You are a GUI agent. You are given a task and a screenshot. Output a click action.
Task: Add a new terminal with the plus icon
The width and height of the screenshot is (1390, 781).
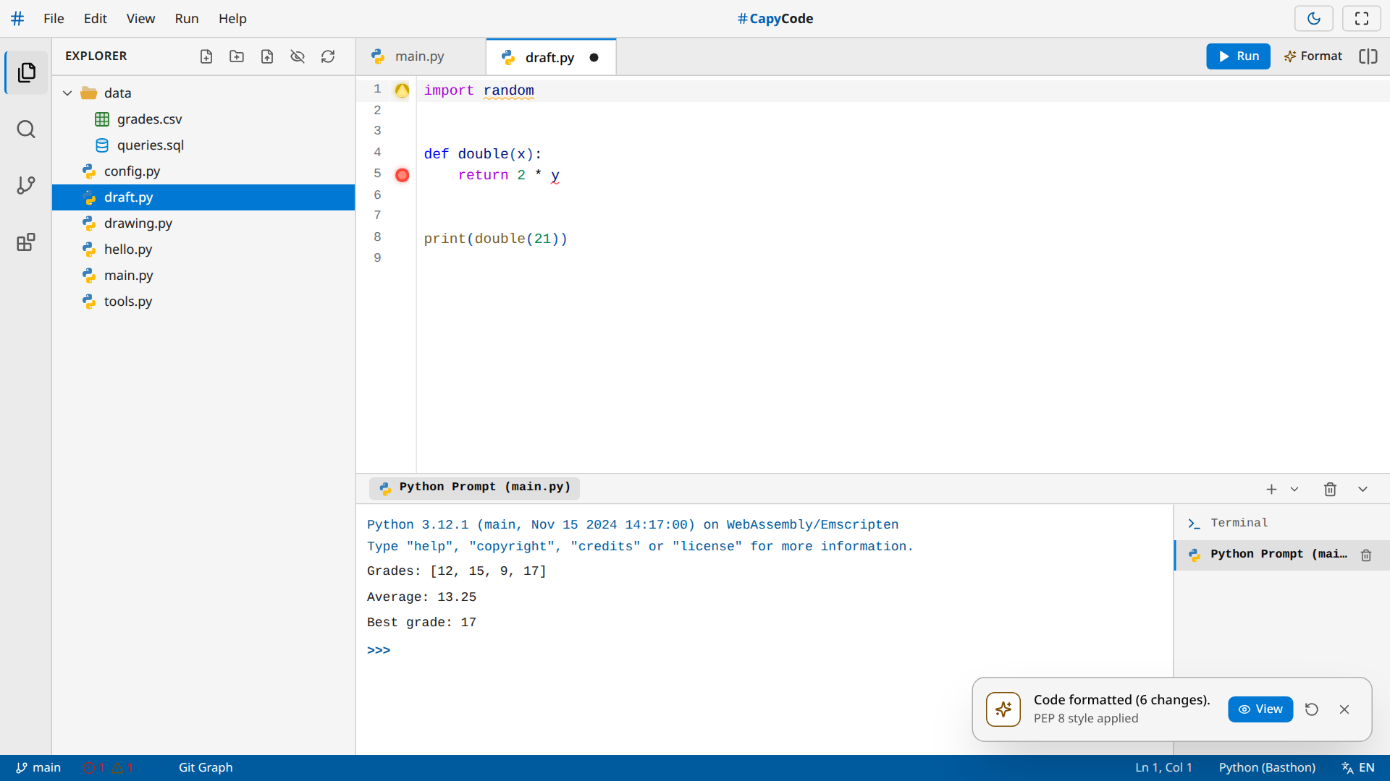pos(1271,490)
